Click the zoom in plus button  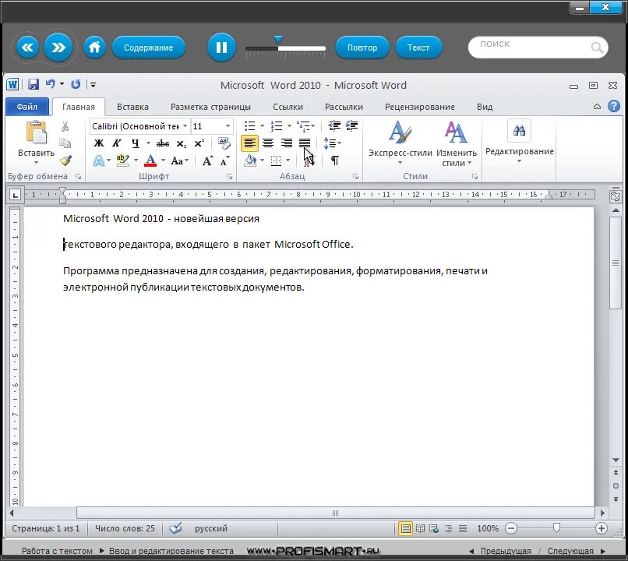[x=601, y=528]
